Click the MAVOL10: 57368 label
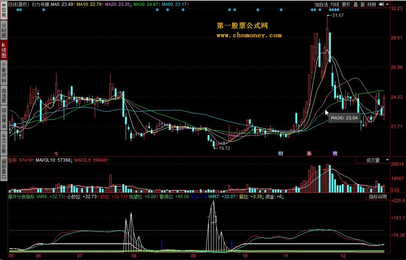Viewport: 406px width, 260px height. point(54,160)
